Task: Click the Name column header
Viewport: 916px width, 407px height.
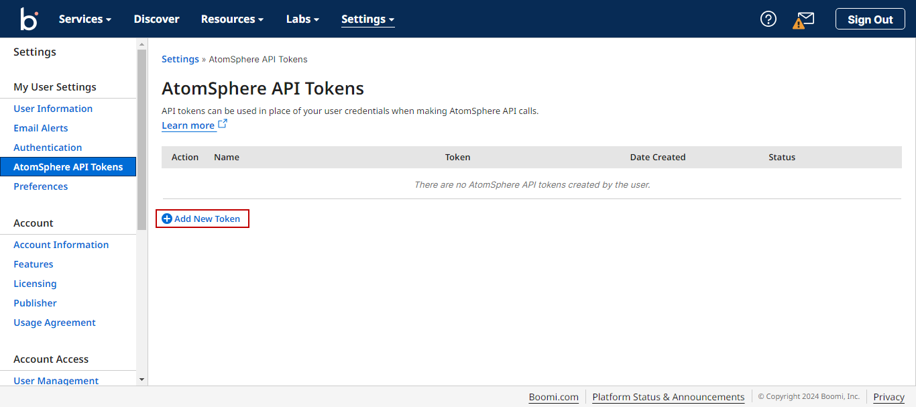Action: pyautogui.click(x=227, y=157)
